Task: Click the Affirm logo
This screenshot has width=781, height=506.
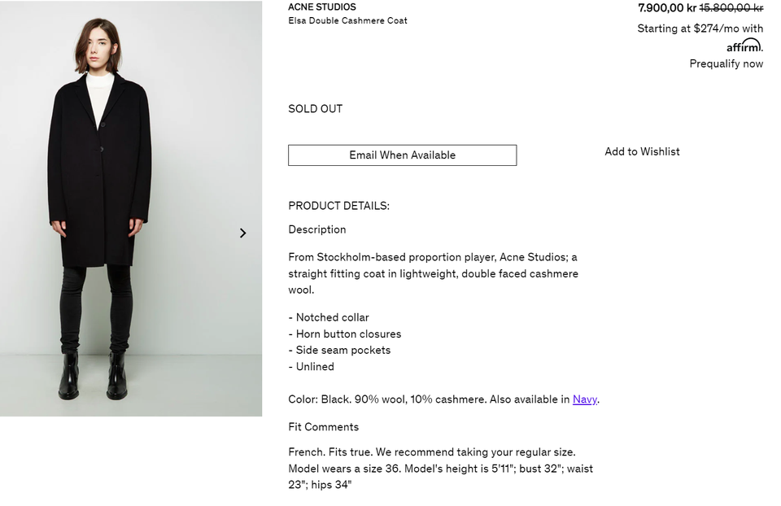Action: pyautogui.click(x=744, y=46)
